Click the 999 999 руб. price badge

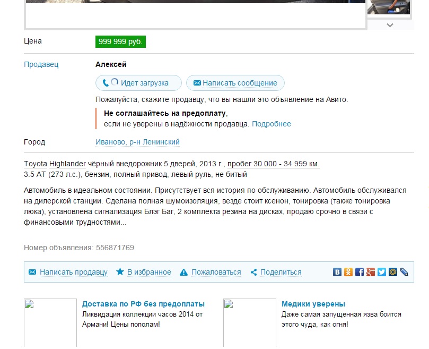[120, 41]
